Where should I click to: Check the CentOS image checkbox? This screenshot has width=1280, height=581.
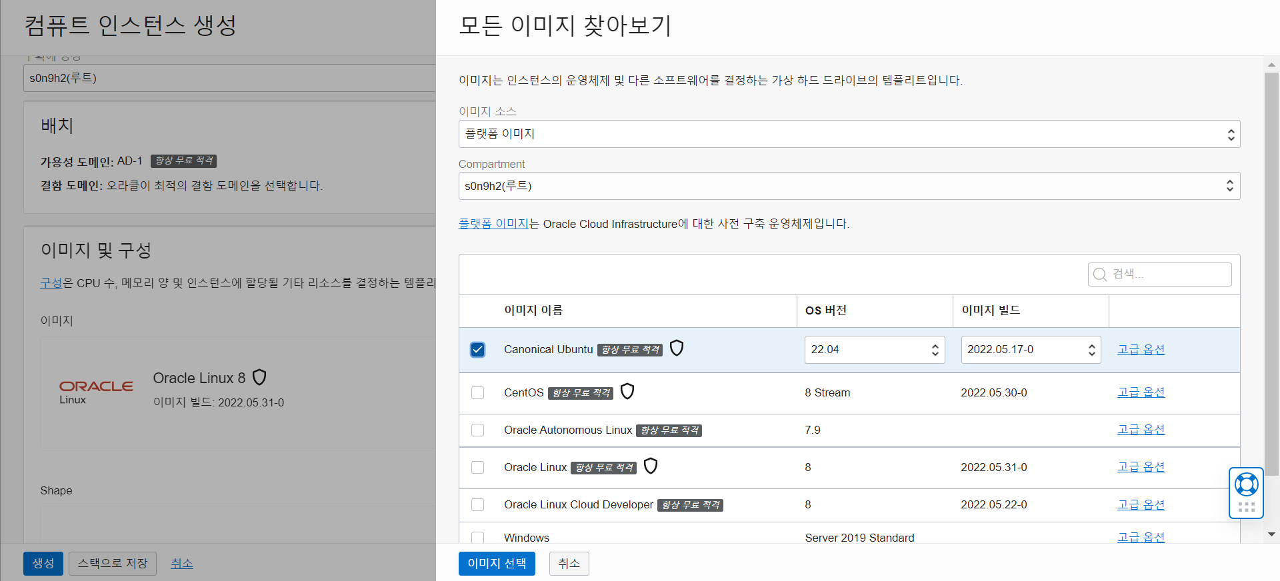pyautogui.click(x=477, y=393)
